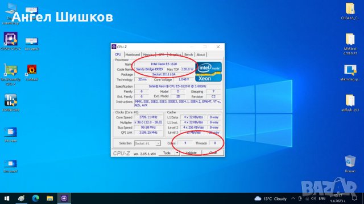This screenshot has height=204, width=364.
Task: Click the CPU-Z taskbar button
Action: [x=64, y=198]
